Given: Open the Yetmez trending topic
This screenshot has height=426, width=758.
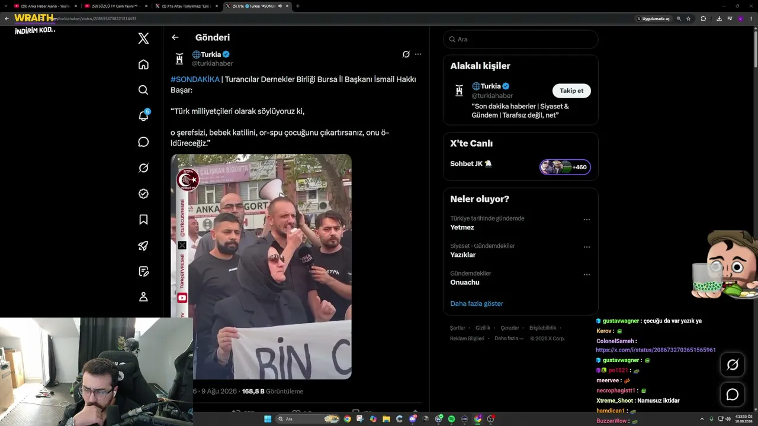Looking at the screenshot, I should 462,227.
